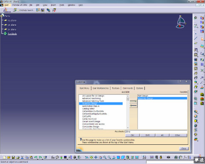Start the Sketcher tool in right toolbar
This screenshot has height=164, width=205.
196,26
